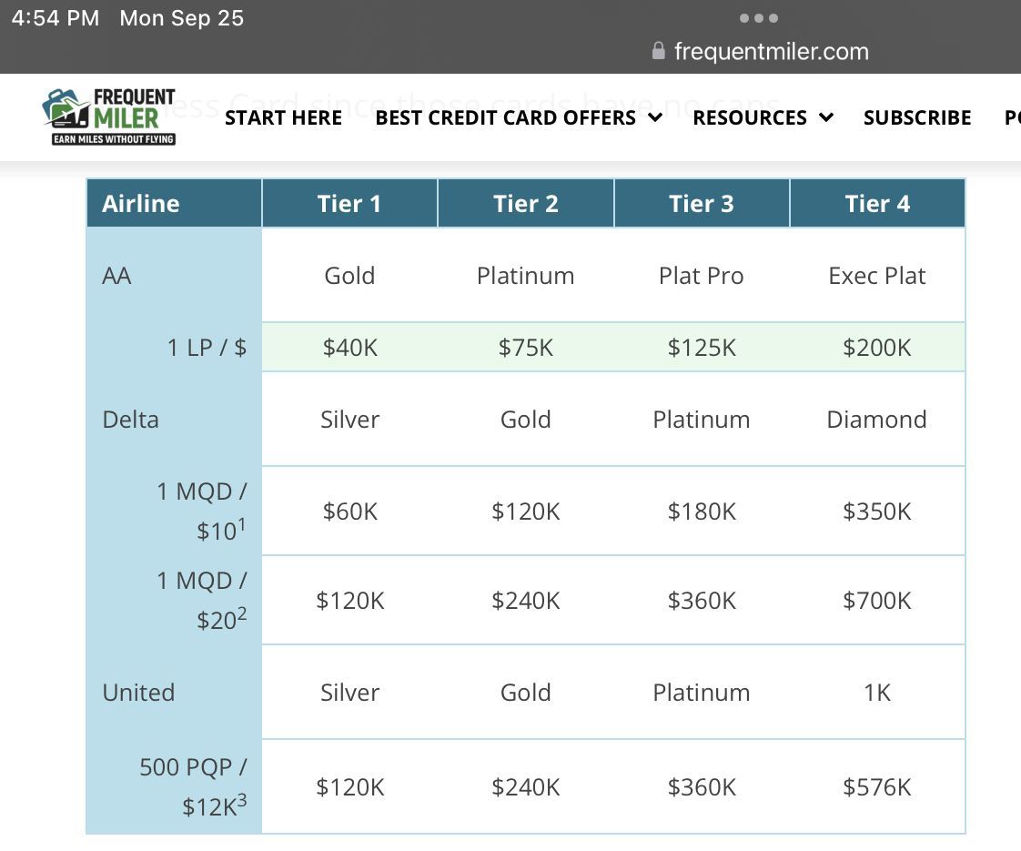Open the Subscribe menu item
Image resolution: width=1021 pixels, height=851 pixels.
tap(917, 117)
